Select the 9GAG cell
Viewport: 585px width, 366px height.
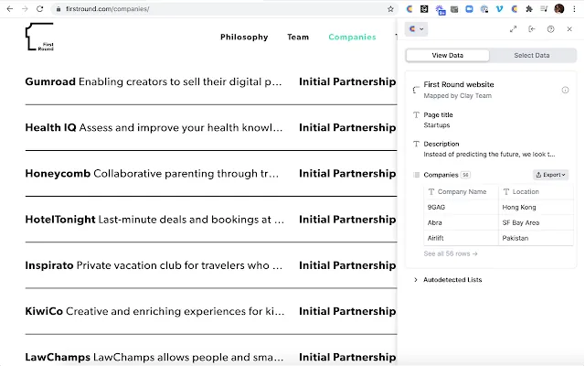click(x=461, y=207)
